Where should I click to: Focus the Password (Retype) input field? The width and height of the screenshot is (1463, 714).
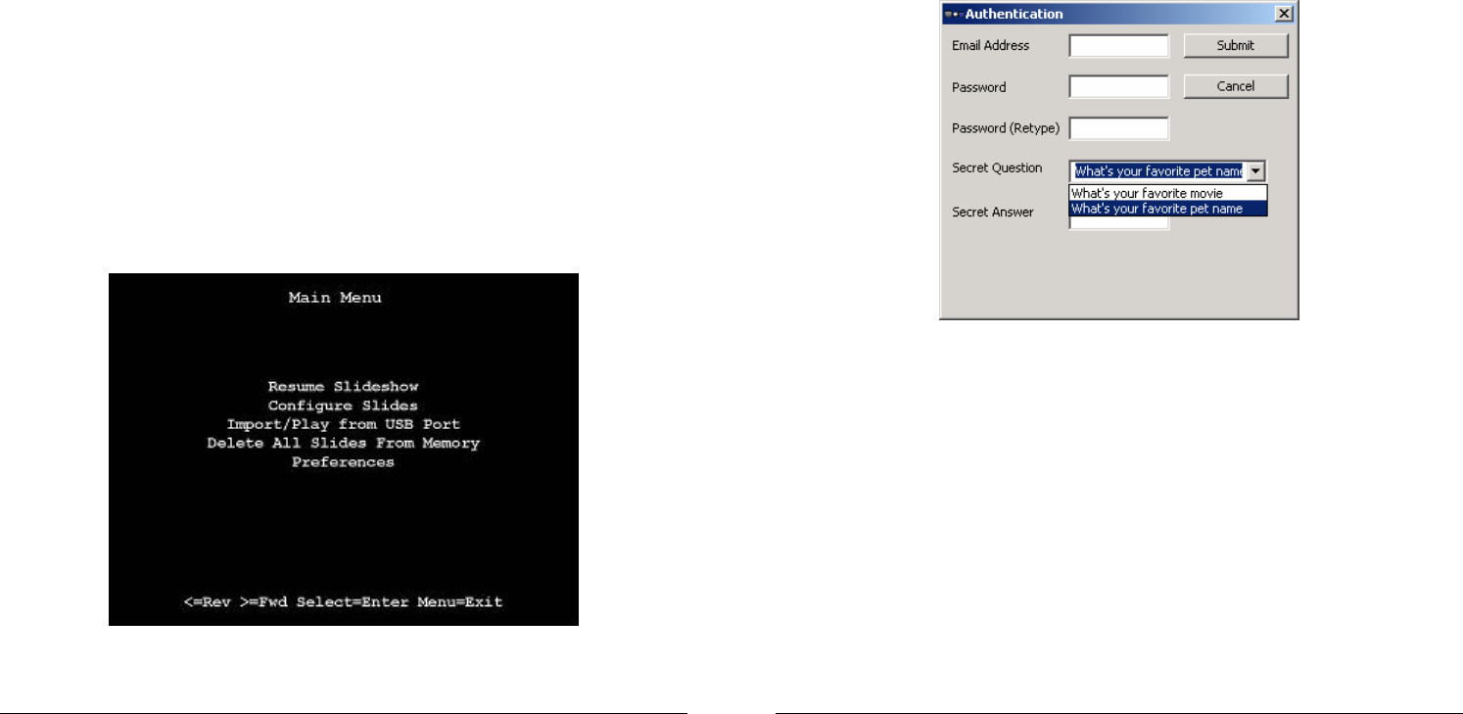click(1118, 128)
